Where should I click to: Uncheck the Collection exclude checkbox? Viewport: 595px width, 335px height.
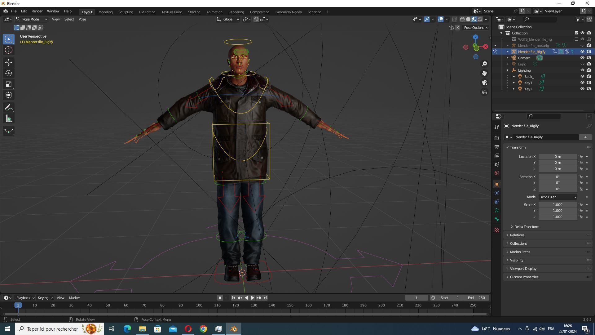pyautogui.click(x=576, y=33)
